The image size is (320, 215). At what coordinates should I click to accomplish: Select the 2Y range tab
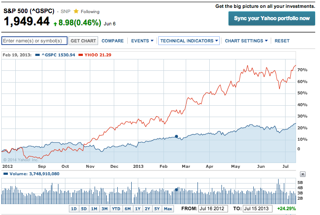147,209
